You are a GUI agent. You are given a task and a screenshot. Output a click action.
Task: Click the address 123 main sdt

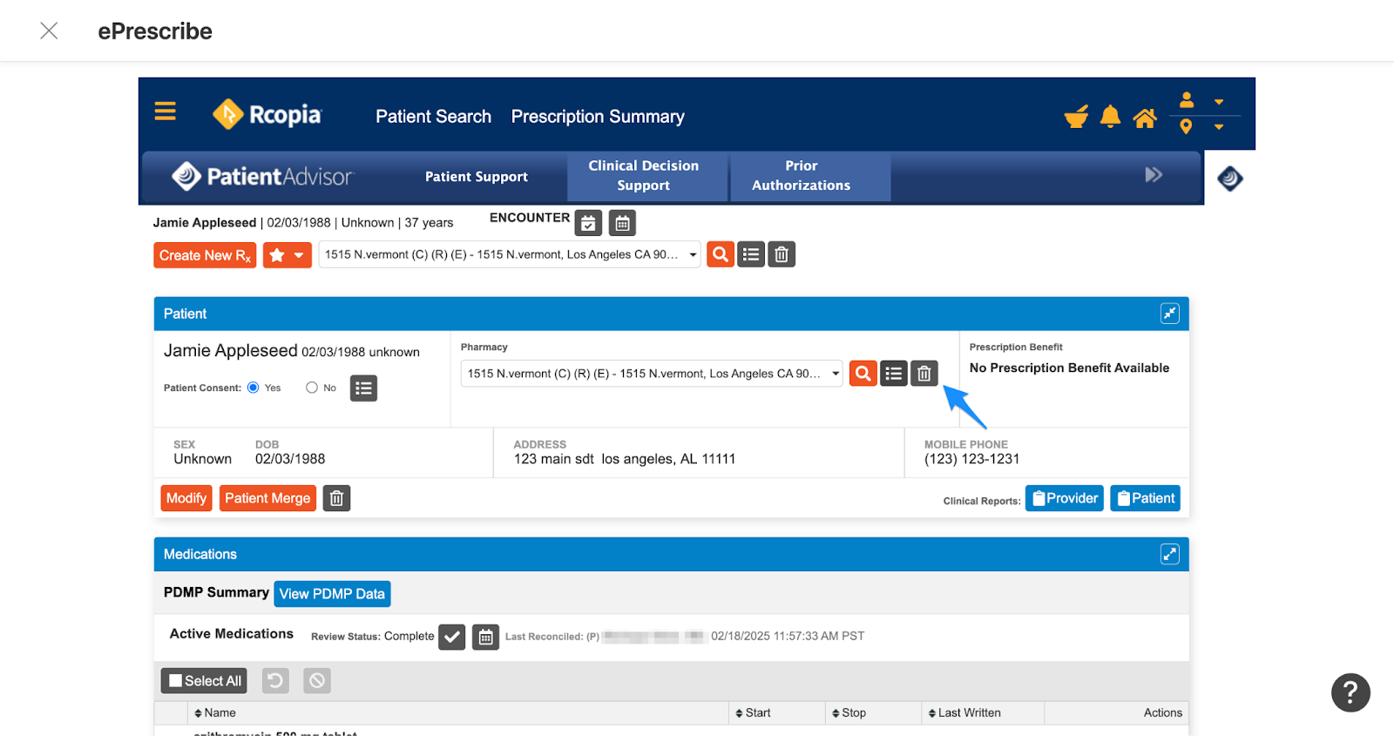click(x=625, y=459)
